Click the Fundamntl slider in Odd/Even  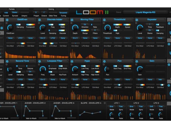pyautogui.click(x=31, y=24)
